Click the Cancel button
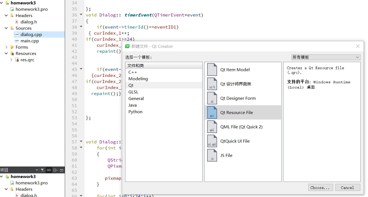368x197 pixels. (348, 187)
